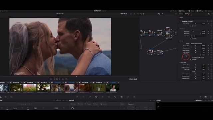Collapse the Expand section header
Viewport: 213px width, 120px height.
[x=182, y=29]
